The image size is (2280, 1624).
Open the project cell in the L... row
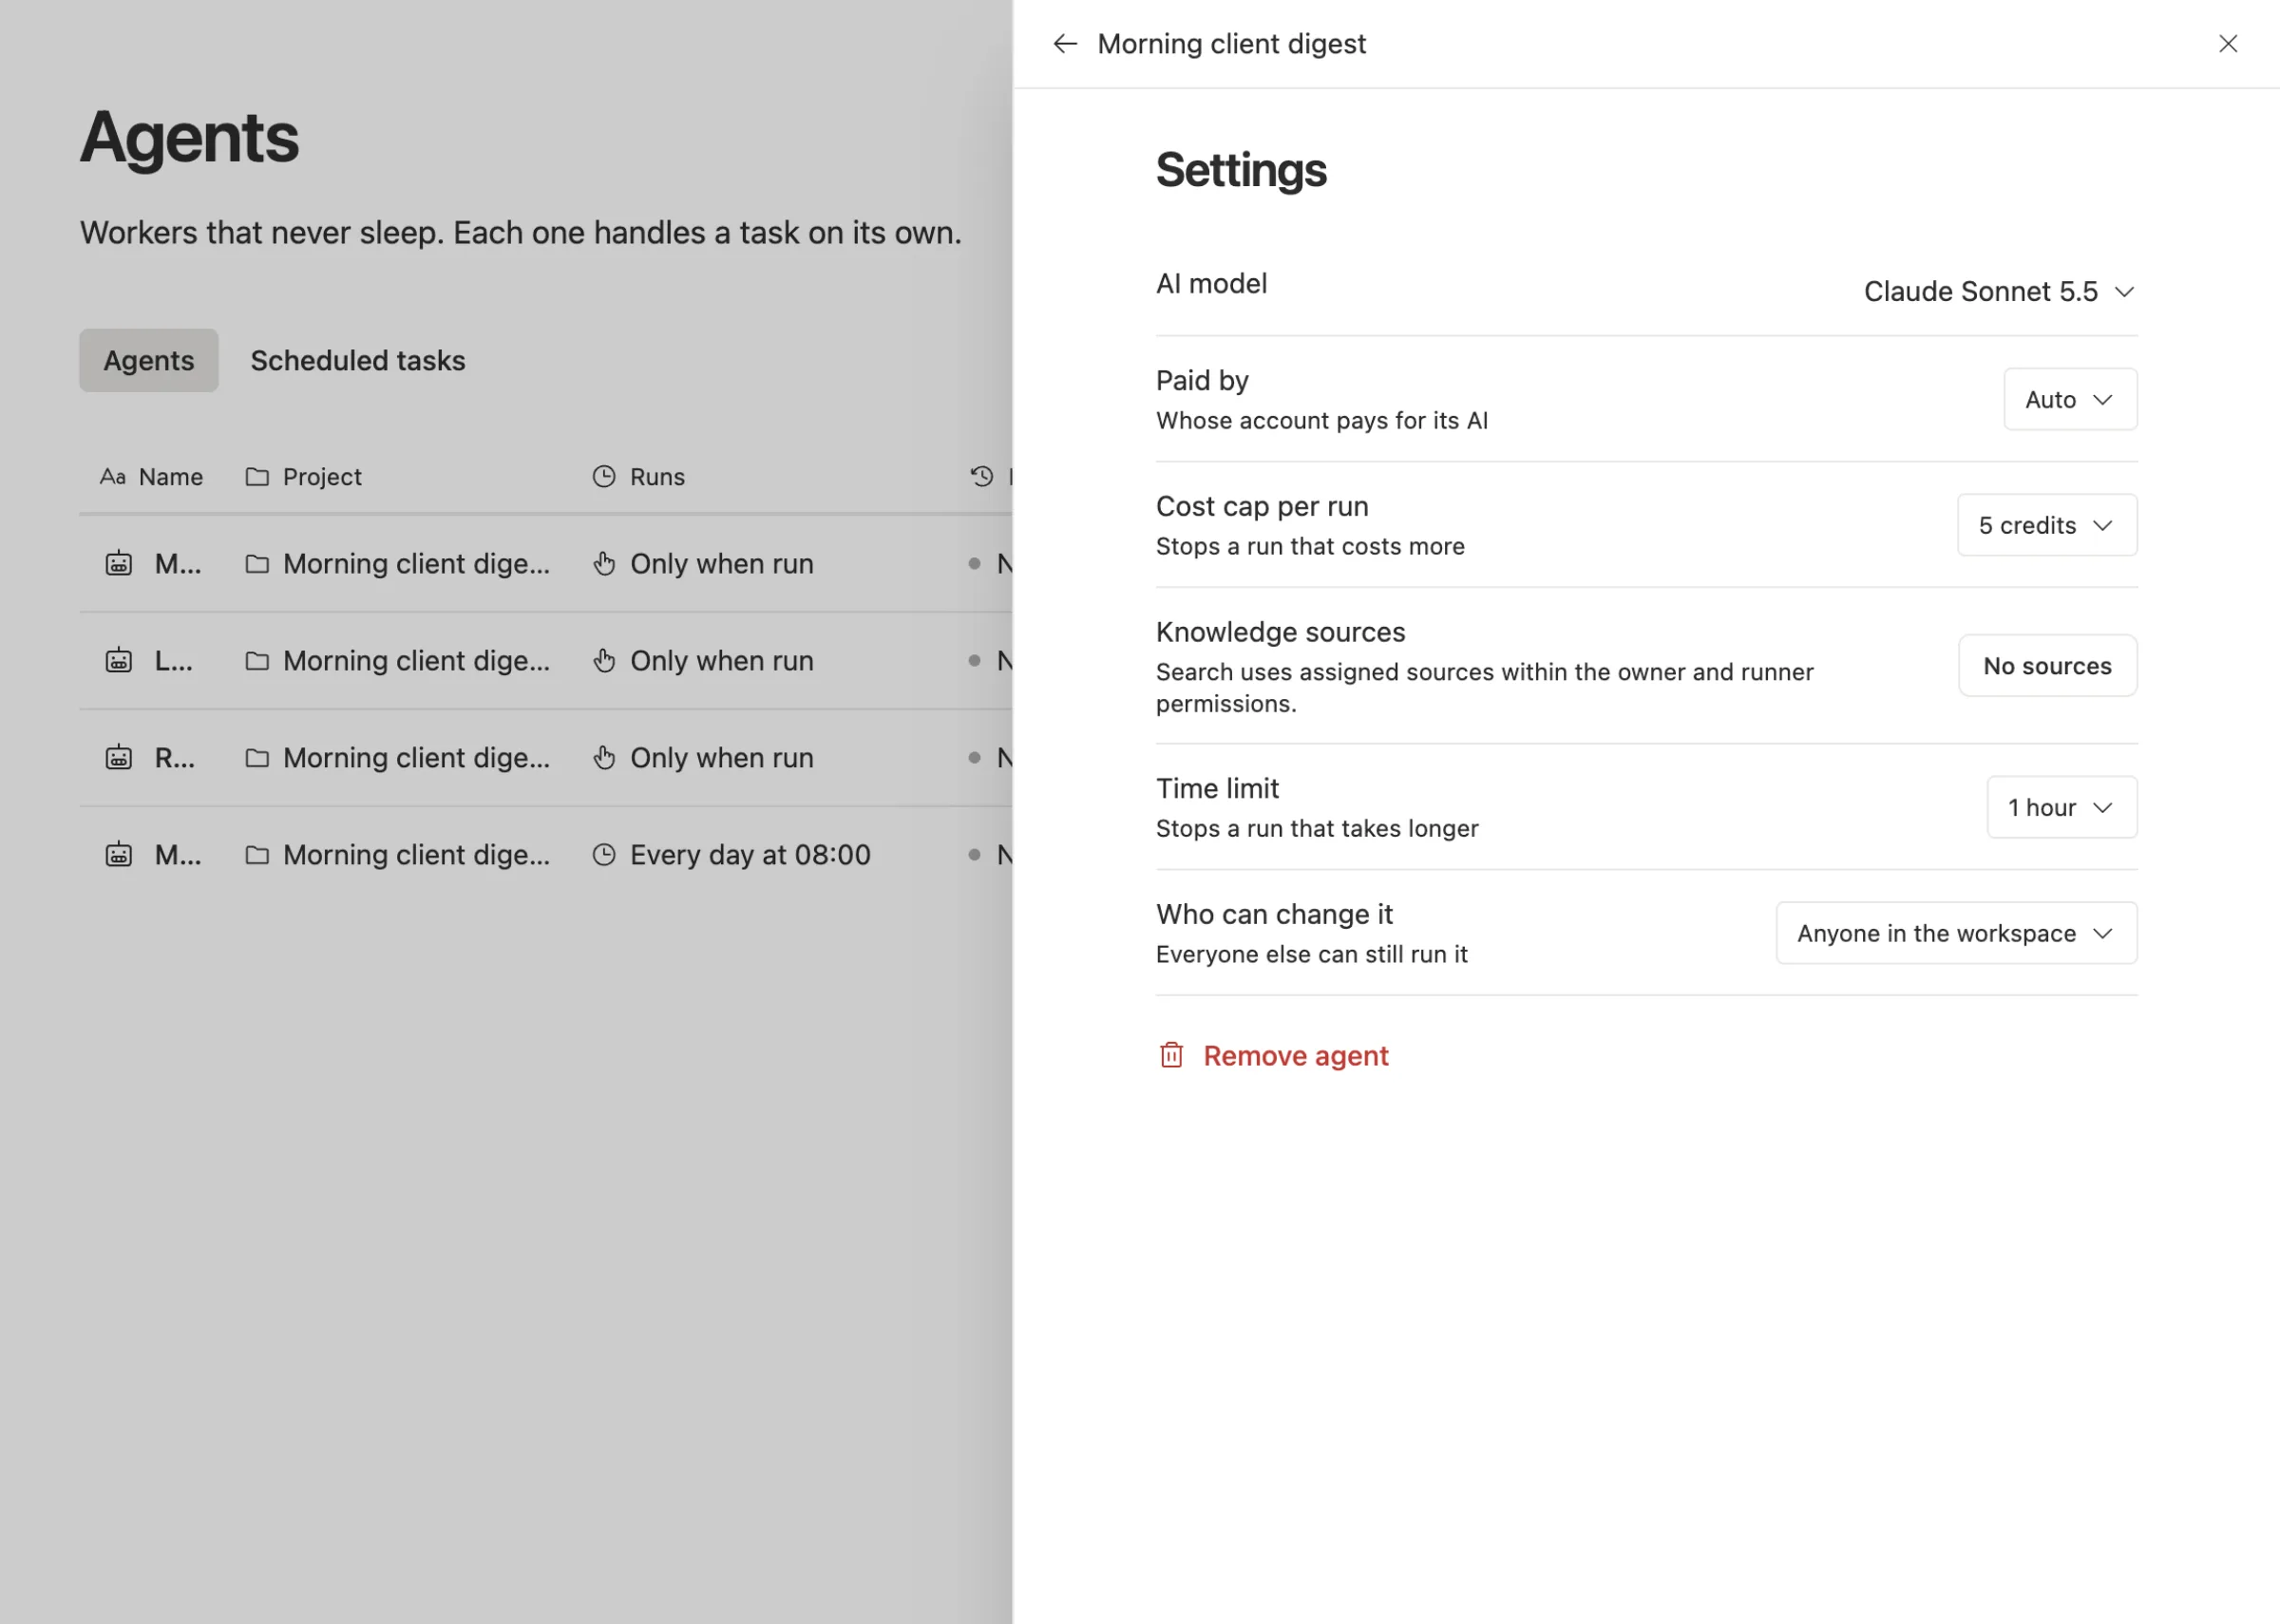tap(398, 661)
